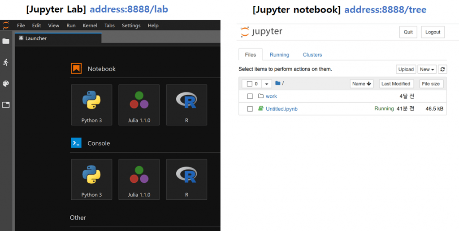Click the 4달 전 modified time
The height and width of the screenshot is (231, 459).
[407, 96]
